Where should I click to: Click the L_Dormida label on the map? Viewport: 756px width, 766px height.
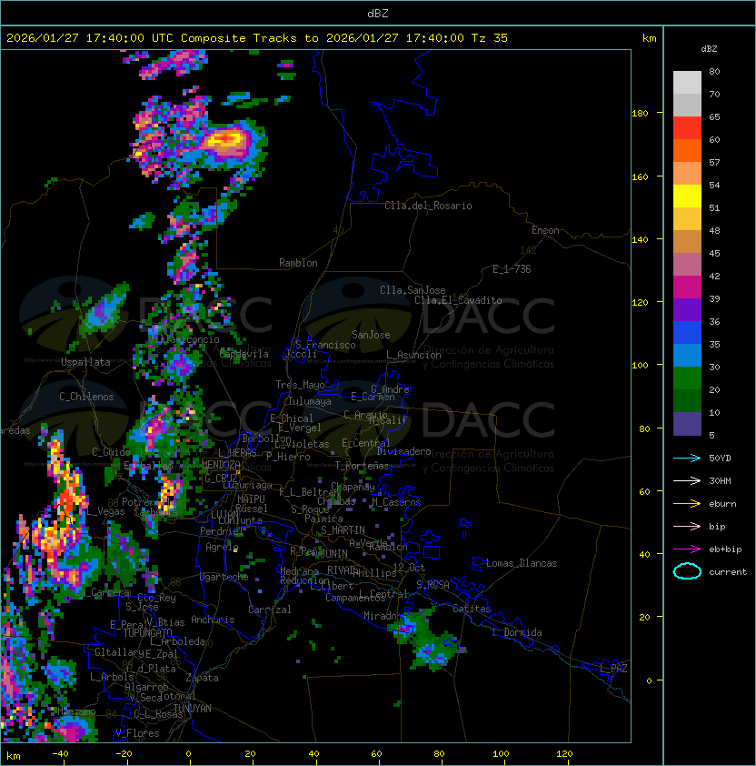(x=517, y=632)
